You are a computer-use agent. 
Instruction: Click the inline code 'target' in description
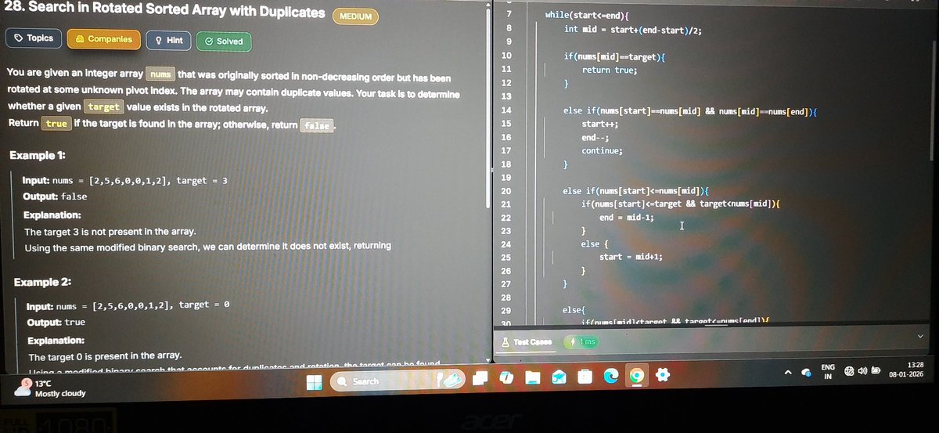103,107
